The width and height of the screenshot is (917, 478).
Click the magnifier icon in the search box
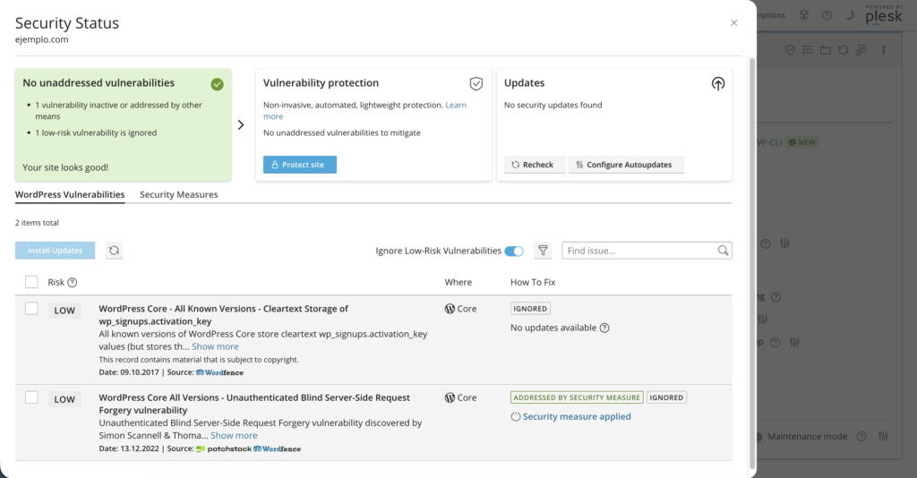723,251
